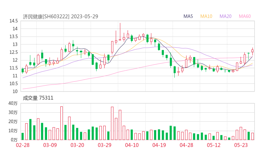Click the 03-20 date axis label
The image size is (258, 153).
click(x=77, y=145)
